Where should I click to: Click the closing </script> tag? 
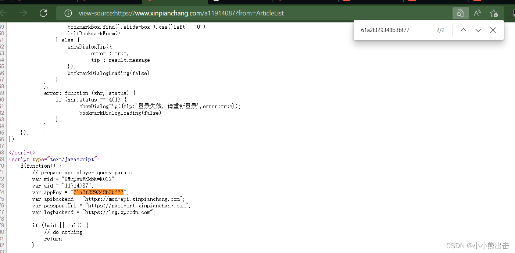point(22,153)
